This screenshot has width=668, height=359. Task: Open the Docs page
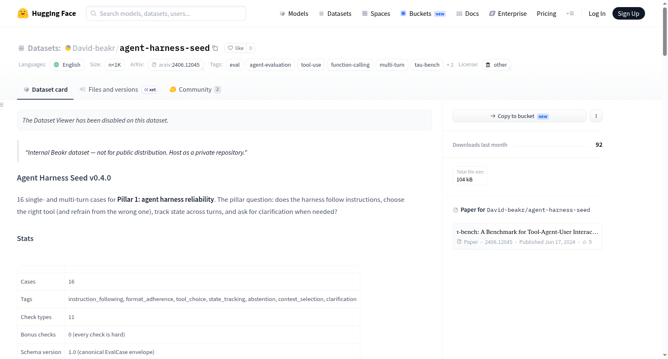click(468, 13)
